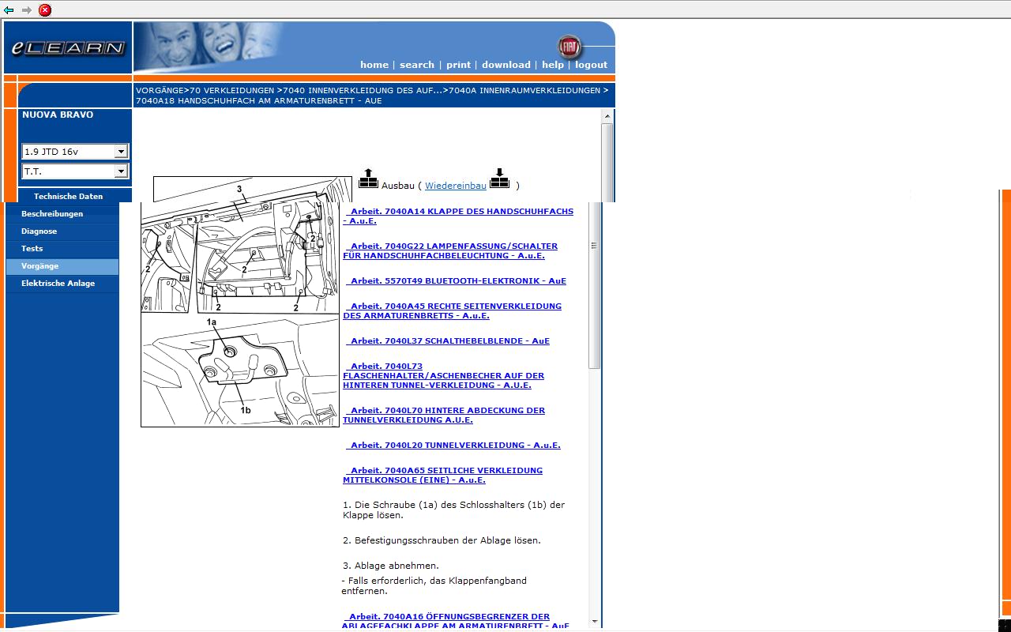This screenshot has height=632, width=1011.
Task: Go to Elektrische Anlage section
Action: [58, 284]
